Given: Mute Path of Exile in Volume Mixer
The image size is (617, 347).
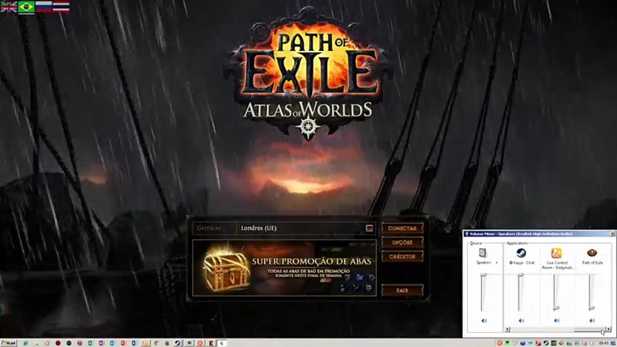Looking at the screenshot, I should pos(592,320).
